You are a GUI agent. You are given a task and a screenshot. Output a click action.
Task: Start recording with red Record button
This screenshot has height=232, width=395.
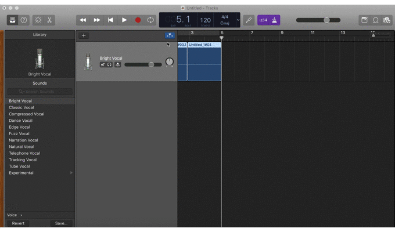point(138,20)
